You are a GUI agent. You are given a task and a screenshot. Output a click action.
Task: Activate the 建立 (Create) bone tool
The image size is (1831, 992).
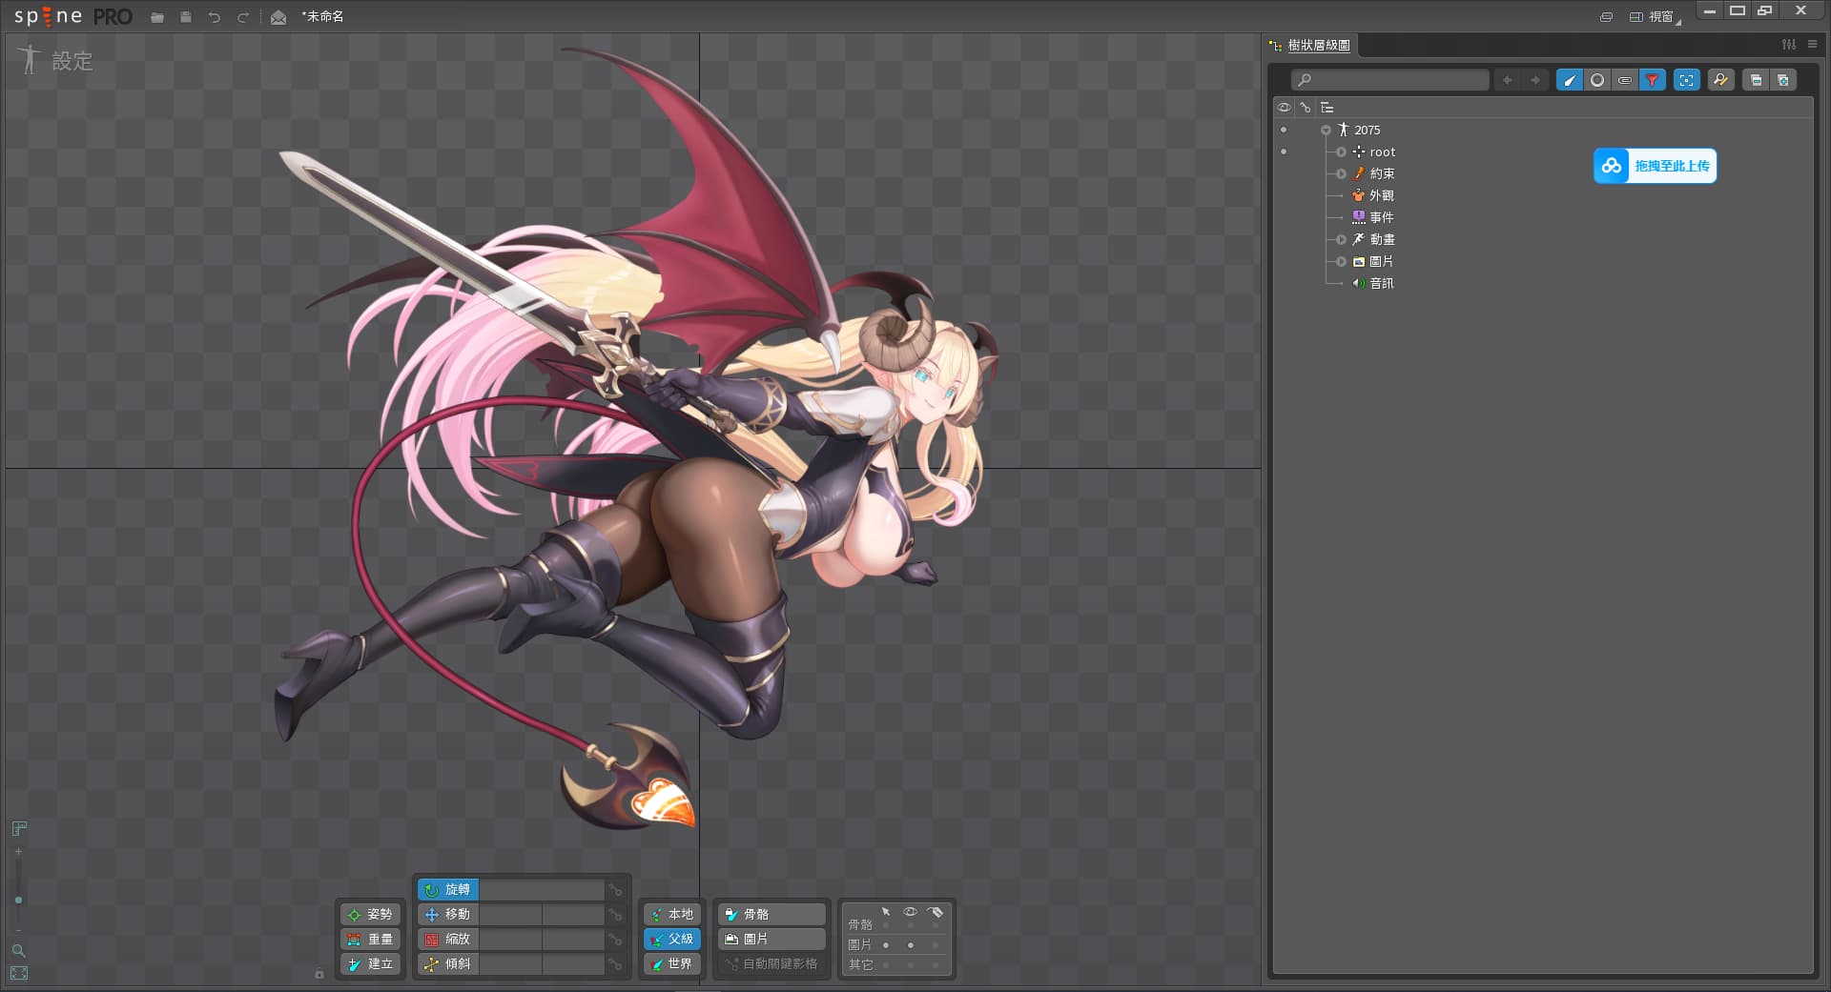pos(370,963)
